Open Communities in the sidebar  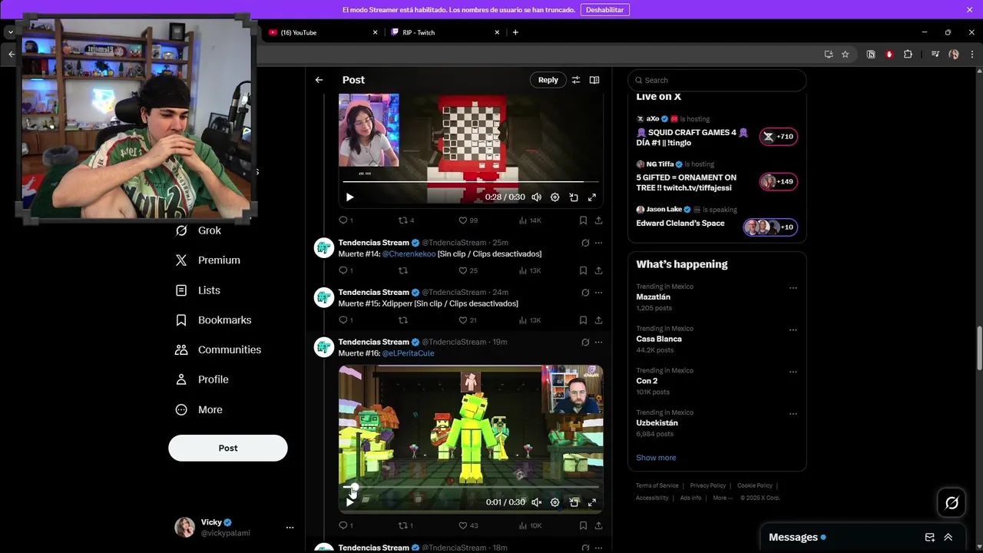[x=219, y=349]
